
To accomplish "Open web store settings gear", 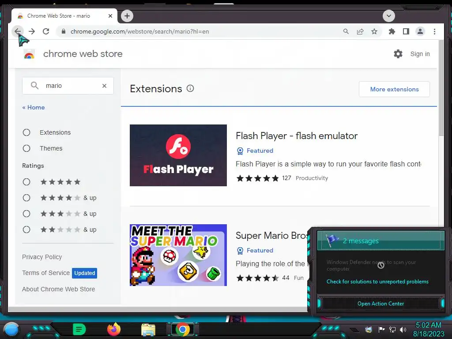I will 398,54.
